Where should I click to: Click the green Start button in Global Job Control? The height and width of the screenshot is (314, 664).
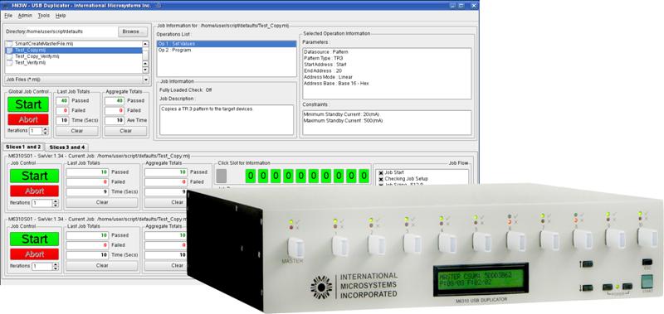tap(28, 104)
